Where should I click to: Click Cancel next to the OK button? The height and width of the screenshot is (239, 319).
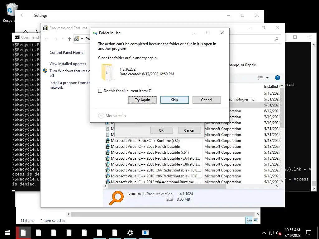(189, 130)
